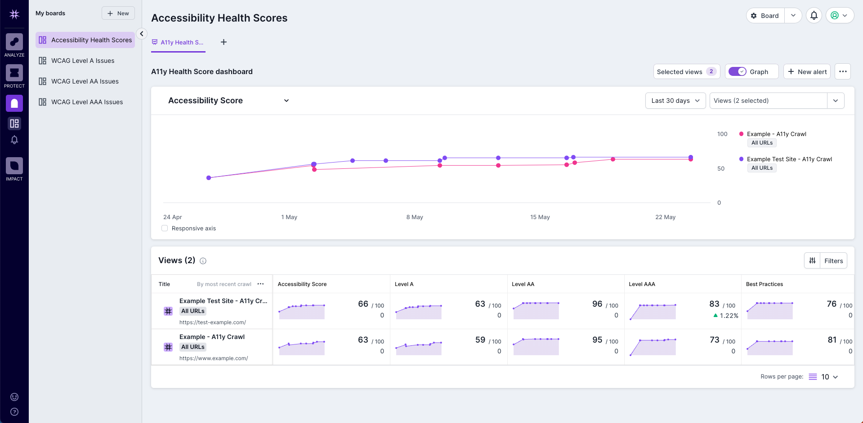Open the Protect section in the sidebar

pyautogui.click(x=14, y=73)
